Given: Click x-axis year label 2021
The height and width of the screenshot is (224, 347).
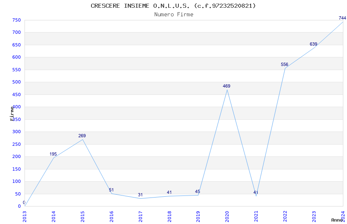Looking at the screenshot, I should click(x=256, y=217).
